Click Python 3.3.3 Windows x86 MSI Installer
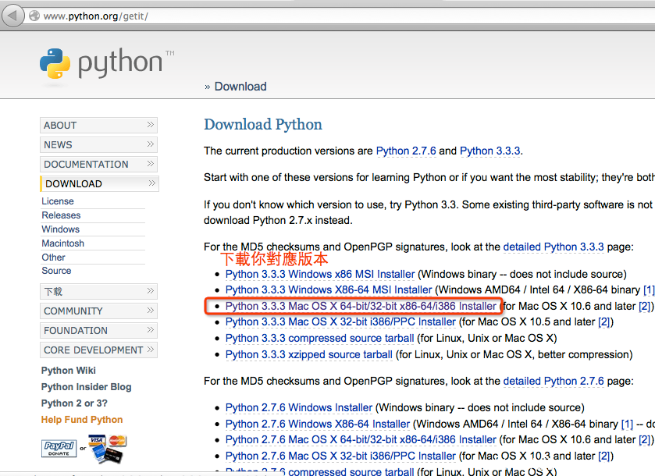 click(320, 274)
